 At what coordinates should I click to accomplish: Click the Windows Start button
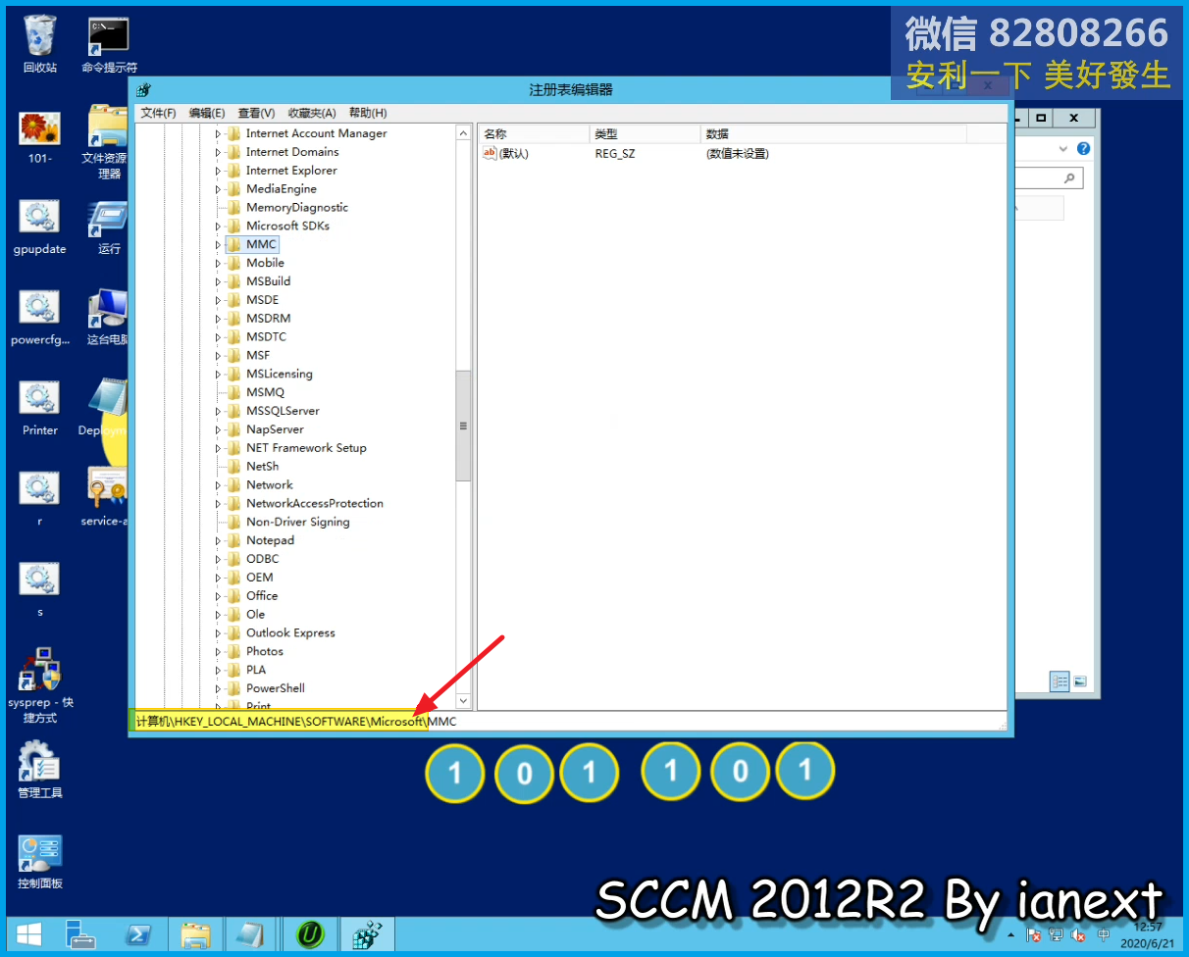(27, 934)
